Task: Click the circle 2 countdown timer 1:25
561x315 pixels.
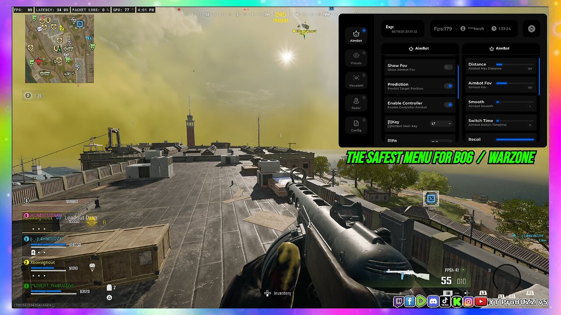Action: pyautogui.click(x=33, y=95)
